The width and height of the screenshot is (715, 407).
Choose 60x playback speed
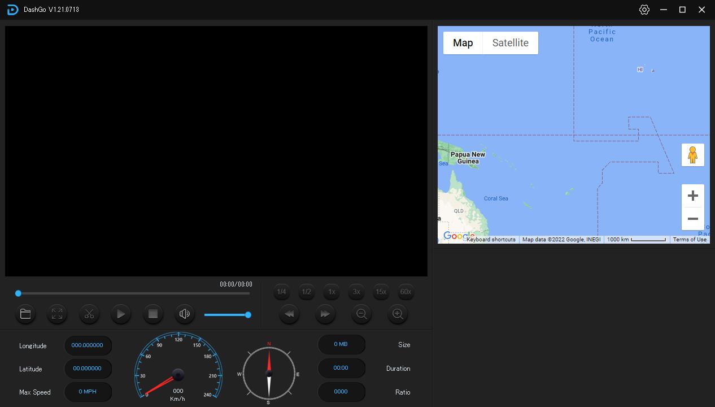(x=406, y=292)
